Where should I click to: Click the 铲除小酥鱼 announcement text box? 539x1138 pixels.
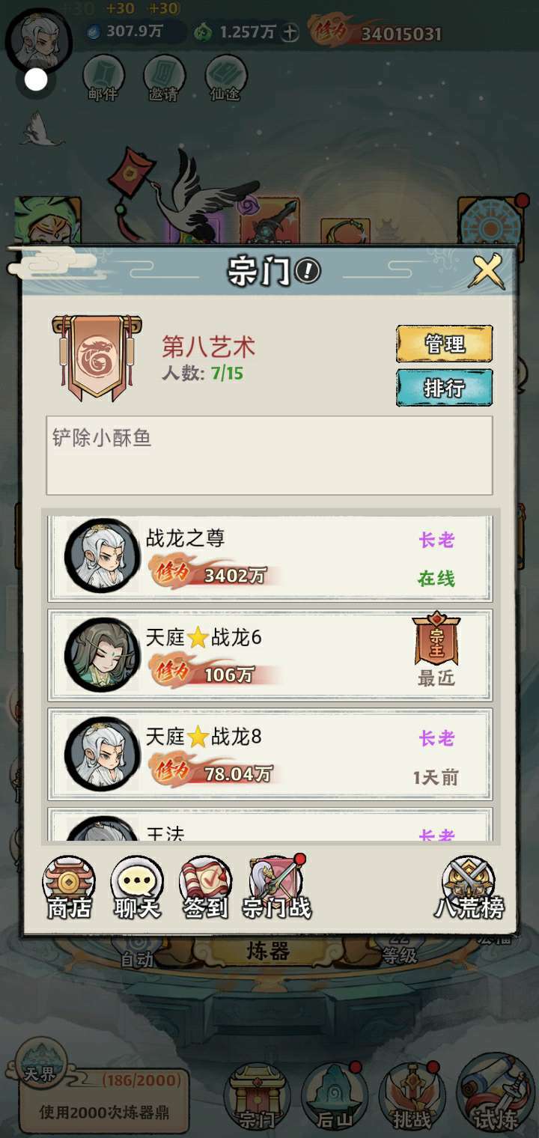pyautogui.click(x=269, y=455)
